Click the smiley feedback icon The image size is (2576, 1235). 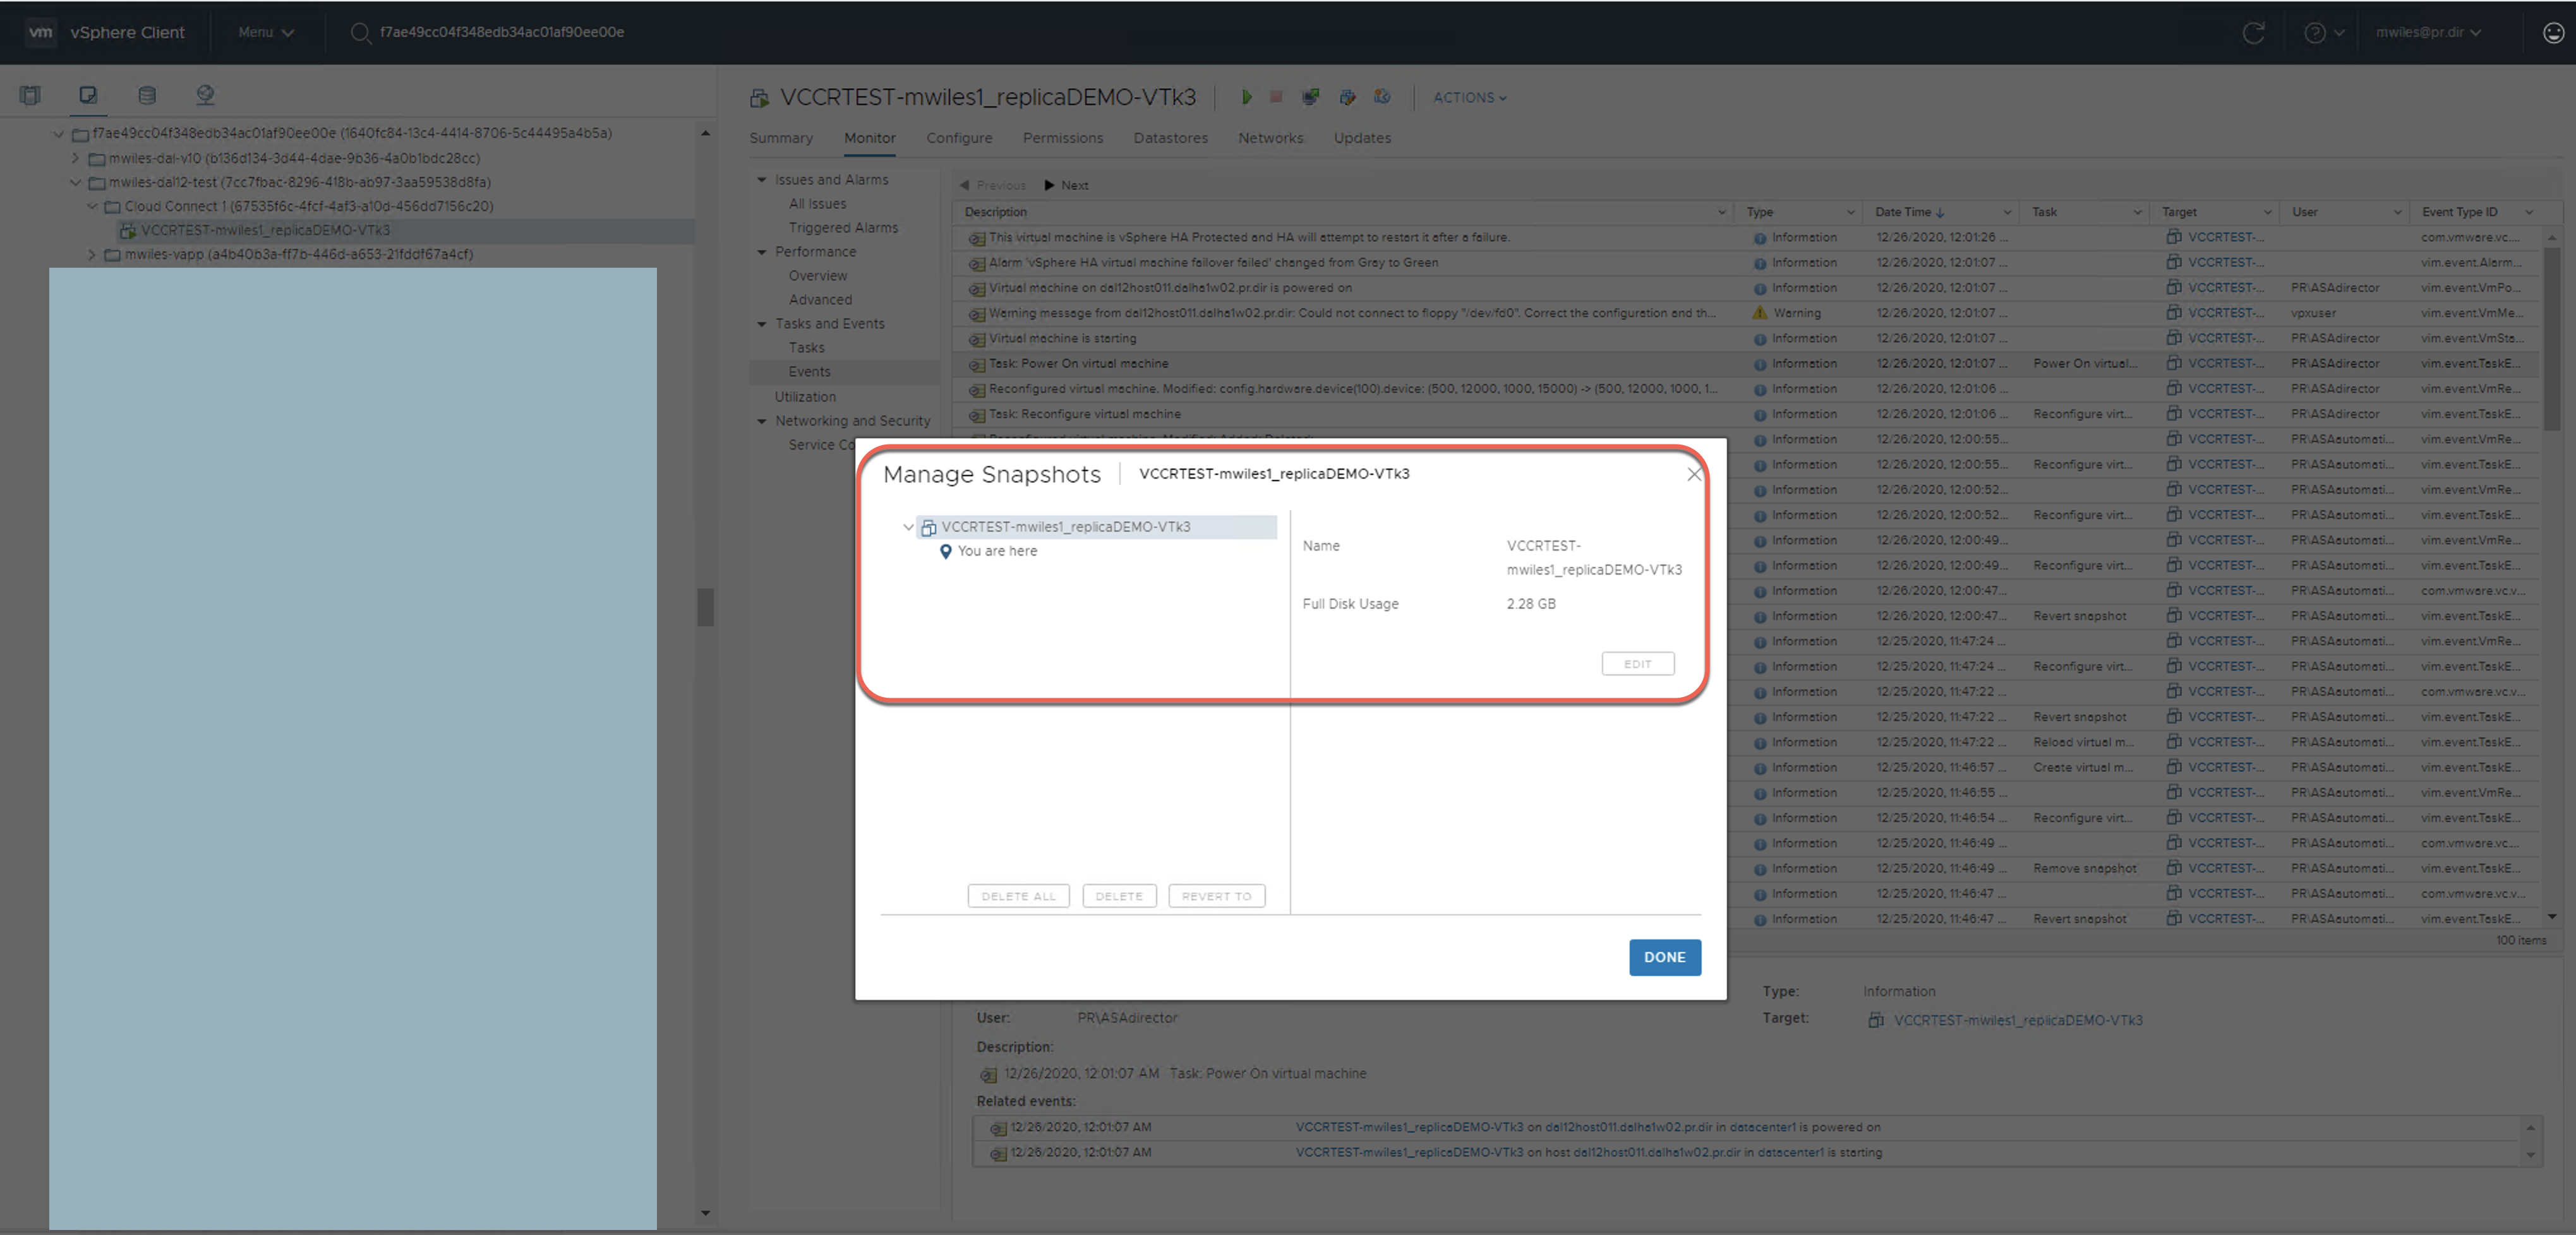2553,32
